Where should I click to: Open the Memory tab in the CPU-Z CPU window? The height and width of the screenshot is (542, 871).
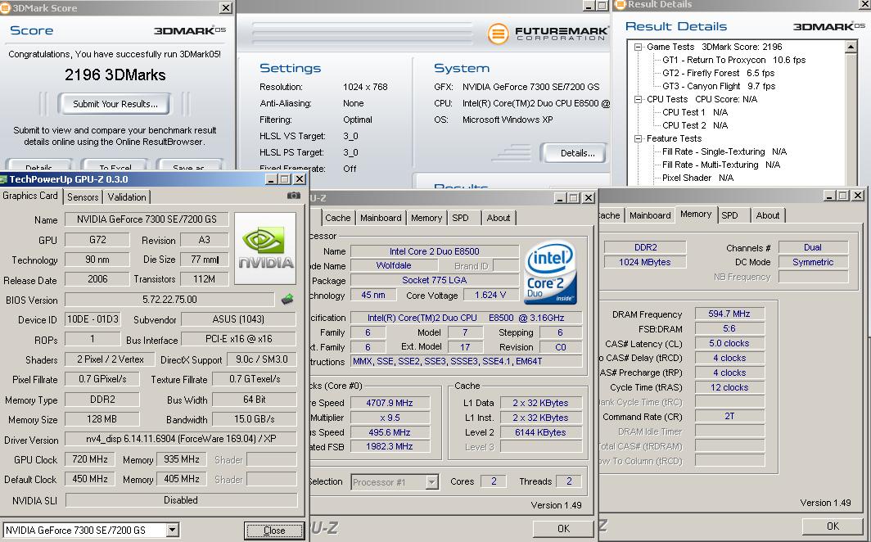(426, 218)
